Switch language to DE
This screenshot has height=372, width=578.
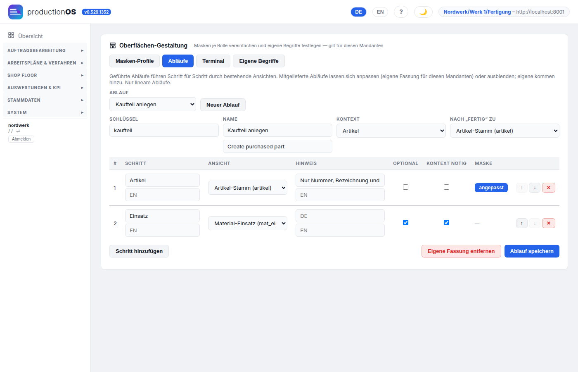click(358, 12)
